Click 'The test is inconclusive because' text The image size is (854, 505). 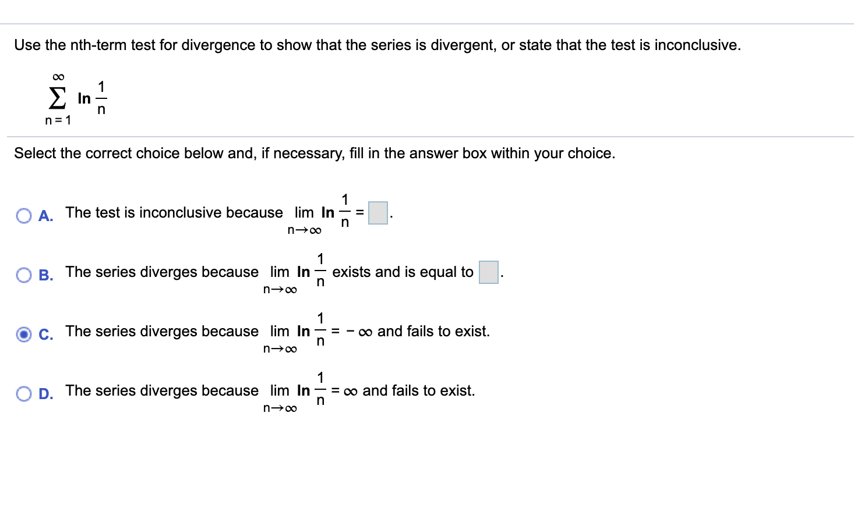[174, 212]
